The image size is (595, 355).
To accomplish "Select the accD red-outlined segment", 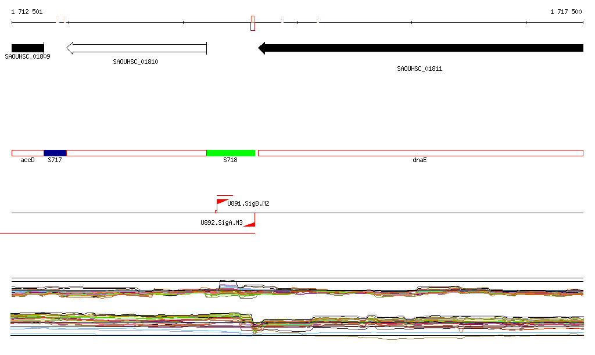I will (x=28, y=153).
